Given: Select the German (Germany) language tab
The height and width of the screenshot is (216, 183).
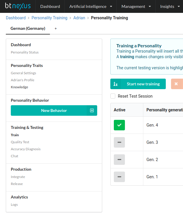Looking at the screenshot, I should click(28, 29).
